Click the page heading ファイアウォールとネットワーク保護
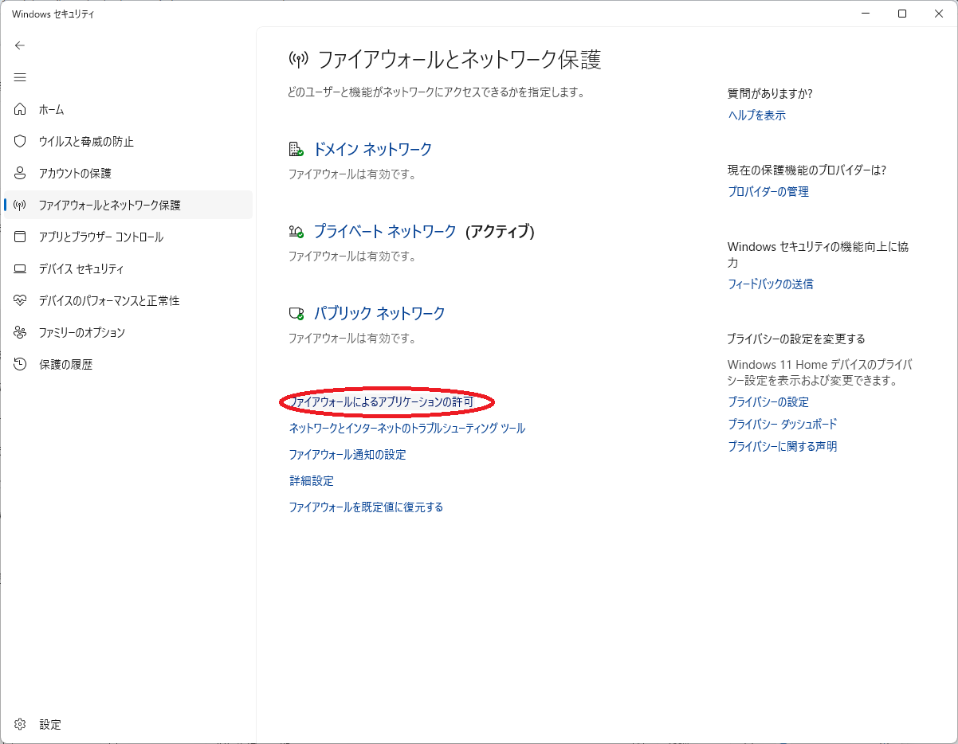The height and width of the screenshot is (744, 958). point(459,59)
